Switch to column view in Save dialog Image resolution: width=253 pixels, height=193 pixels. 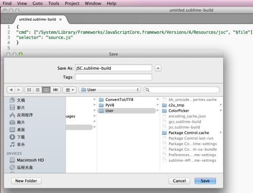47,90
